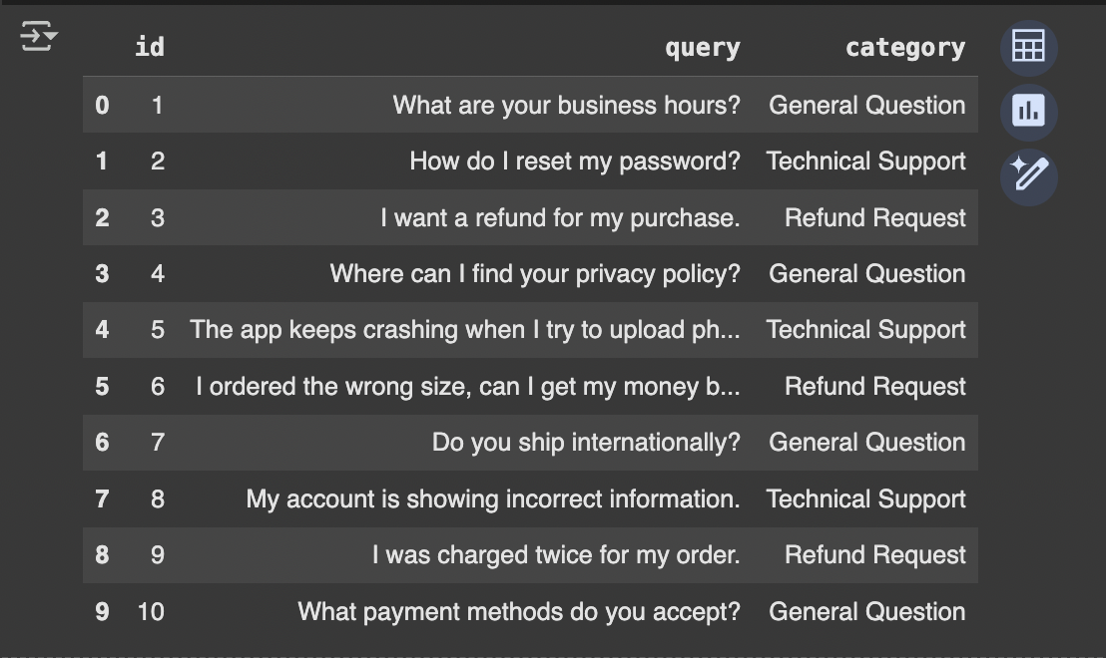
Task: Click the privacy policy query row
Action: pyautogui.click(x=530, y=273)
